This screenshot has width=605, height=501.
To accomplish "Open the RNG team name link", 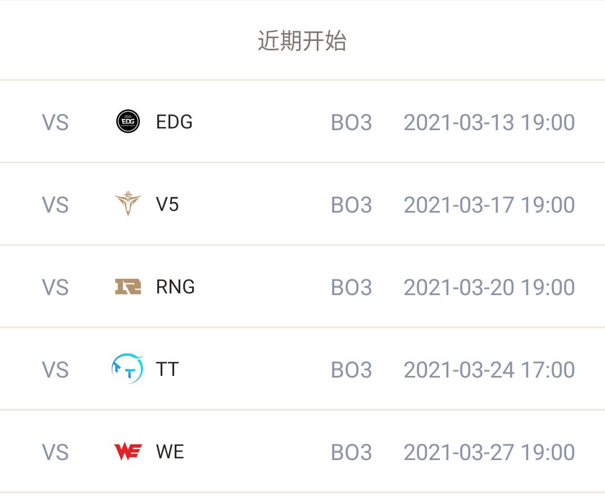I will pyautogui.click(x=175, y=287).
